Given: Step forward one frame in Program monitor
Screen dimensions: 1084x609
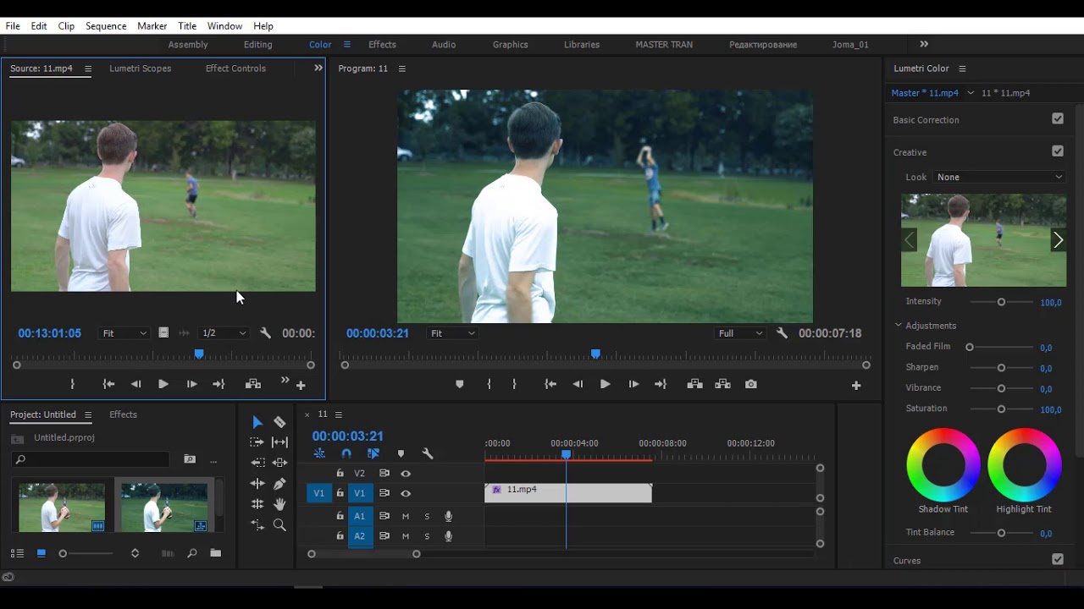Looking at the screenshot, I should (x=633, y=384).
